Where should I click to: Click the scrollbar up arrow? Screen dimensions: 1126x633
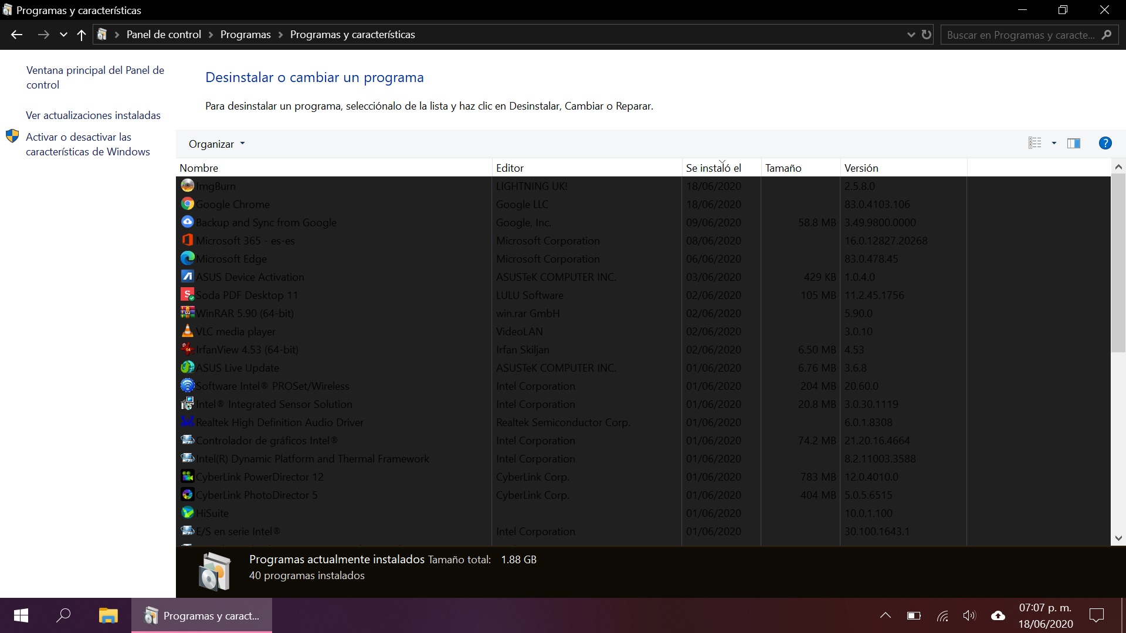tap(1118, 167)
